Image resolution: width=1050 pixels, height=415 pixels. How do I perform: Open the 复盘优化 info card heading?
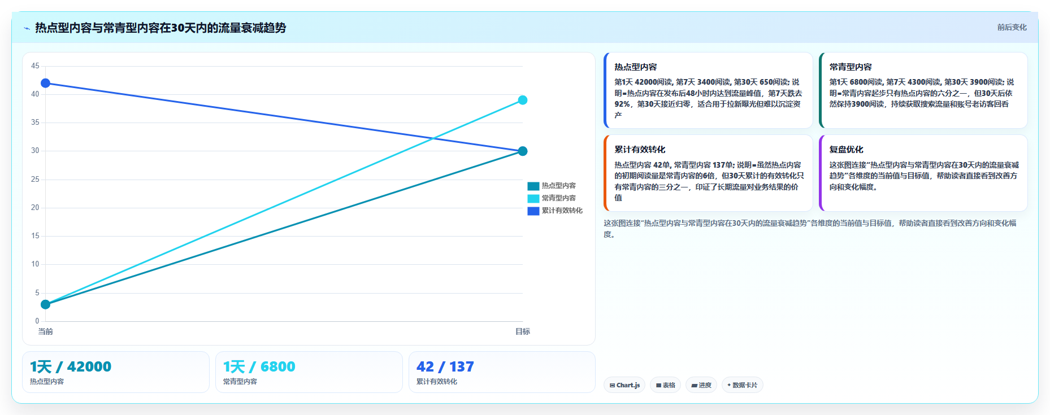click(x=846, y=150)
